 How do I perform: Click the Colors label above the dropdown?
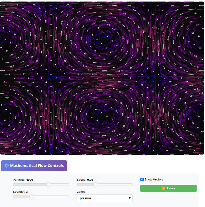[81, 192]
